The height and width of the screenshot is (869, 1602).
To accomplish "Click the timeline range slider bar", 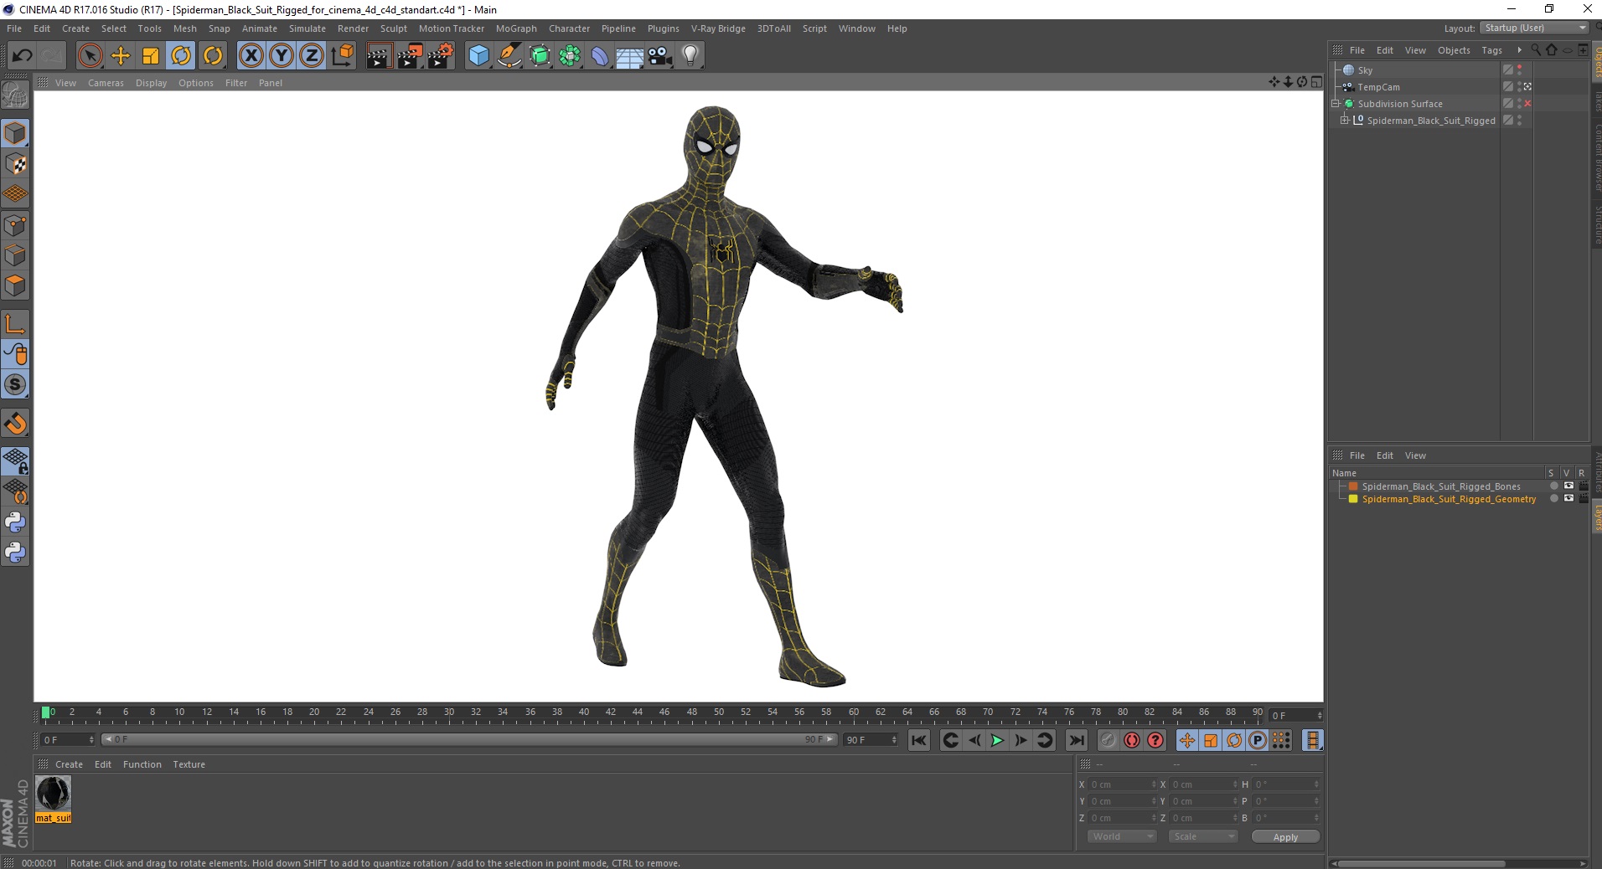I will click(469, 740).
